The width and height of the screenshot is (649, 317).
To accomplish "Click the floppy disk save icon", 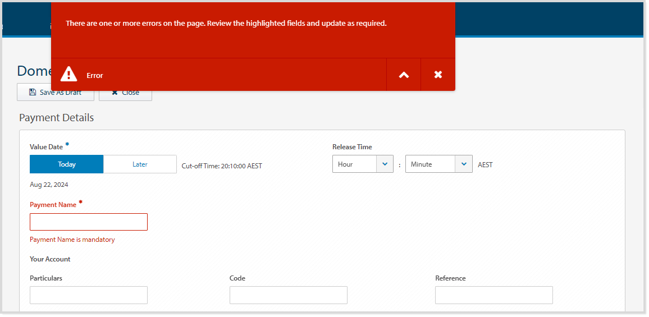I will coord(33,93).
